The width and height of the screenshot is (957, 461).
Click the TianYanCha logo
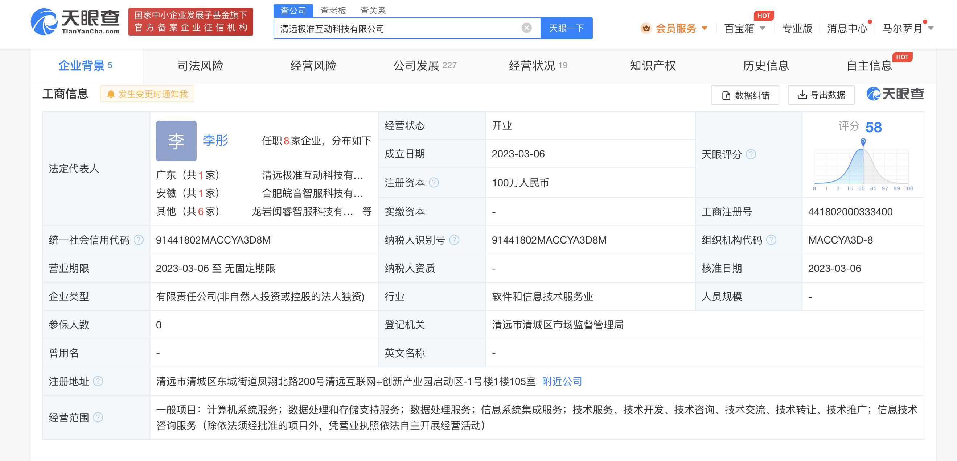[x=75, y=21]
